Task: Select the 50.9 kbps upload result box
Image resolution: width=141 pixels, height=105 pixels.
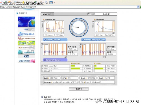Action: [x=100, y=35]
